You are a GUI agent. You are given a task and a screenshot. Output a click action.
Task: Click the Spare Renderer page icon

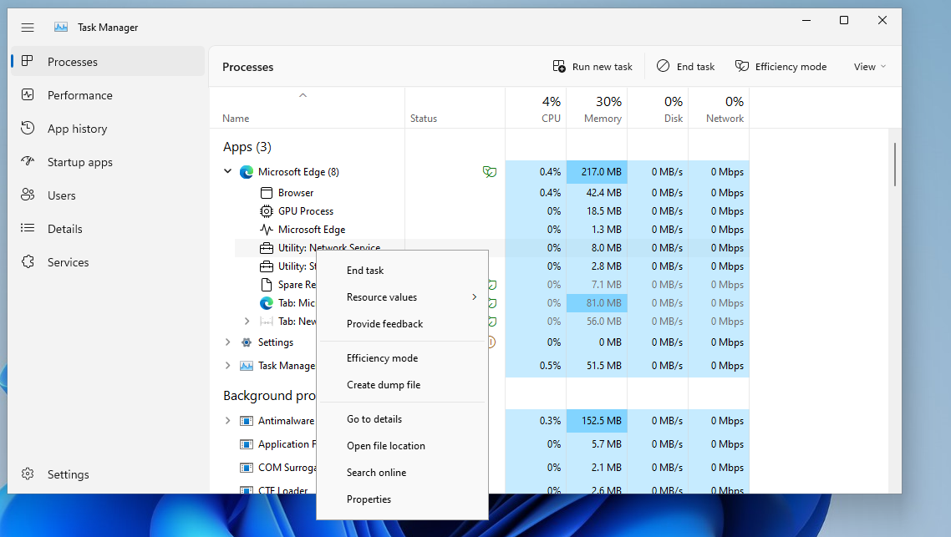pos(267,285)
